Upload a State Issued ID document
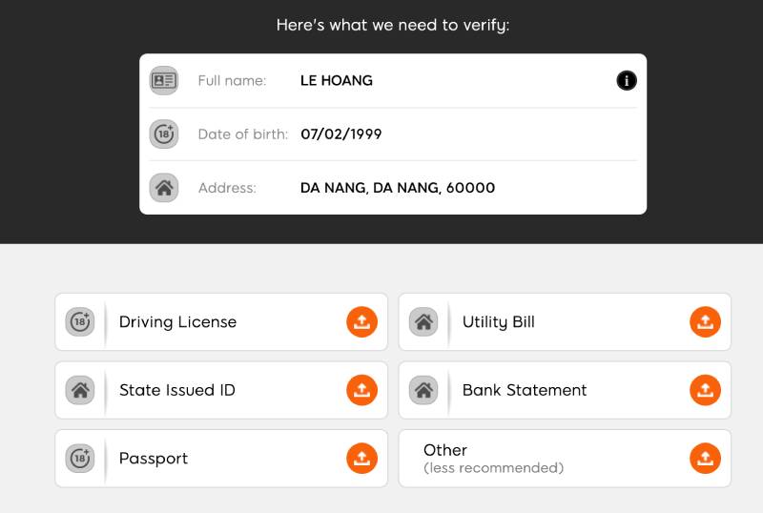This screenshot has width=763, height=513. pos(361,390)
